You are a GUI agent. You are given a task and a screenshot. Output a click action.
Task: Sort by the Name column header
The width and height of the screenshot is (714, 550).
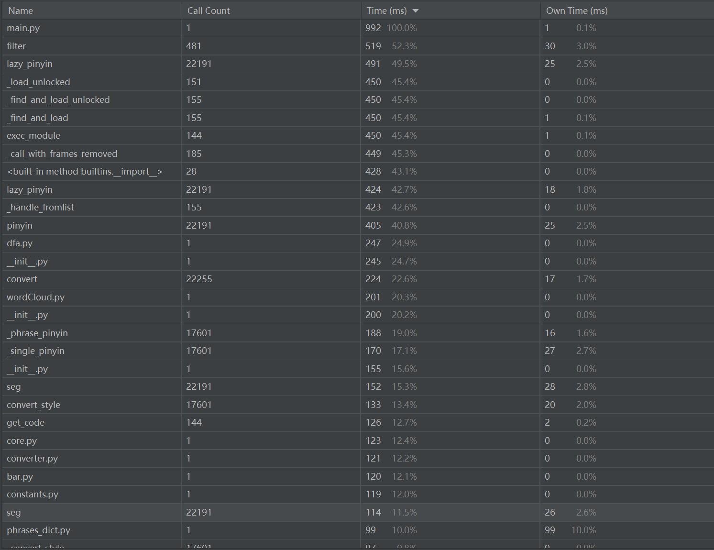[91, 11]
